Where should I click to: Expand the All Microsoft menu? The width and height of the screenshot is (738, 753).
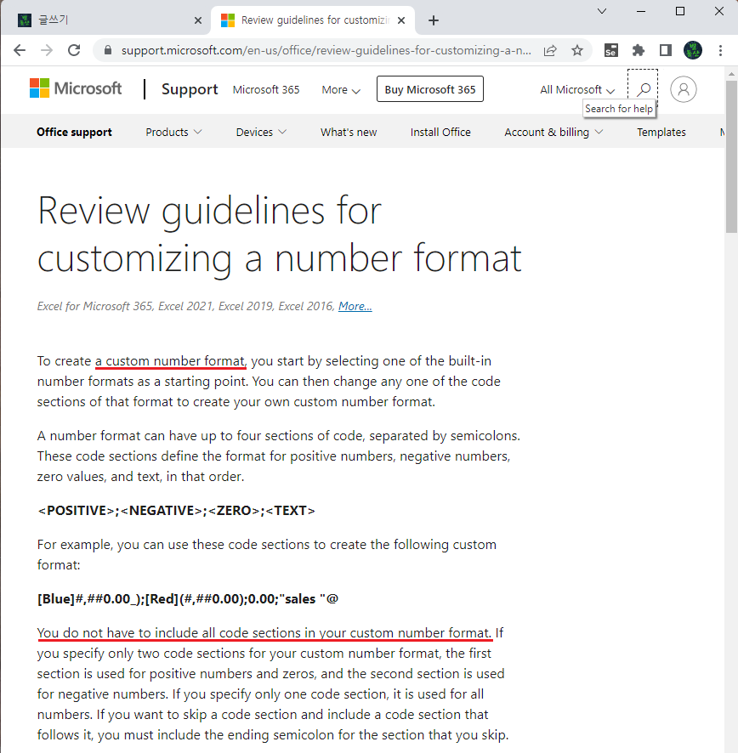tap(577, 90)
